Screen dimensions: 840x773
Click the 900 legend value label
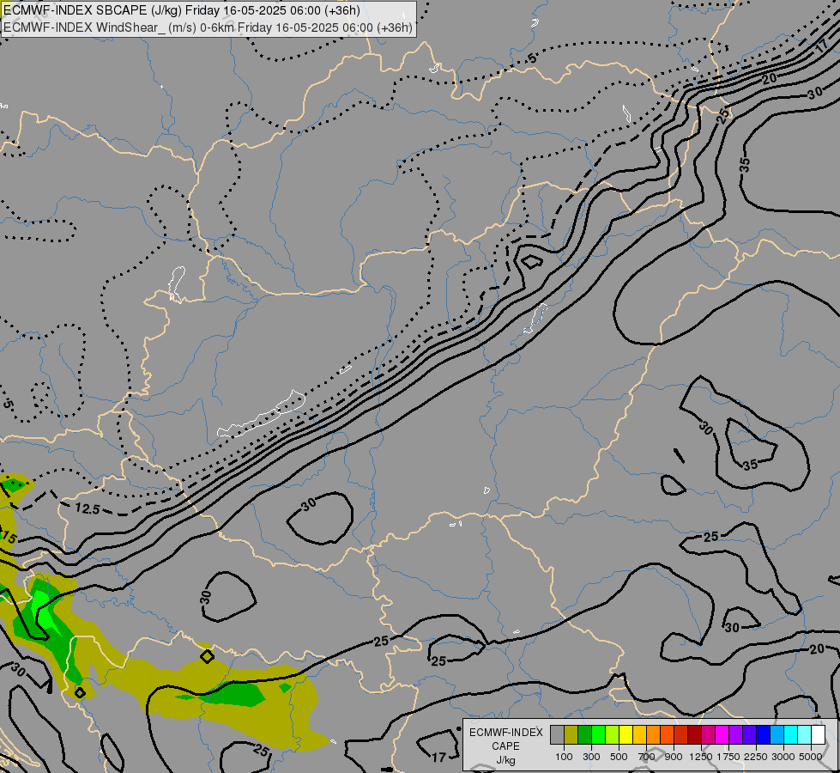(x=674, y=757)
